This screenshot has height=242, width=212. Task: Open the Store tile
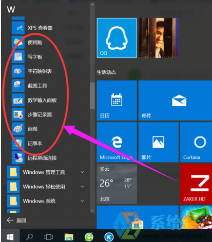pyautogui.click(x=138, y=217)
